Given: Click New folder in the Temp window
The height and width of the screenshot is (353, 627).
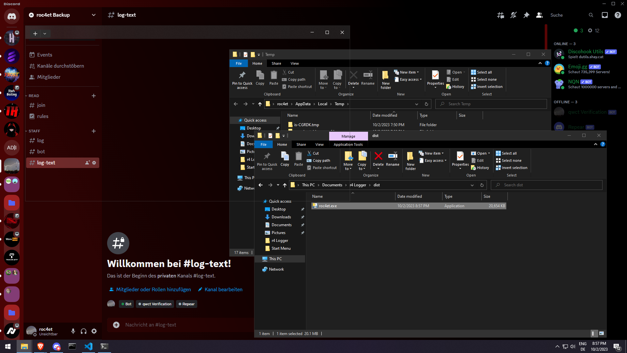Looking at the screenshot, I should click(x=386, y=80).
